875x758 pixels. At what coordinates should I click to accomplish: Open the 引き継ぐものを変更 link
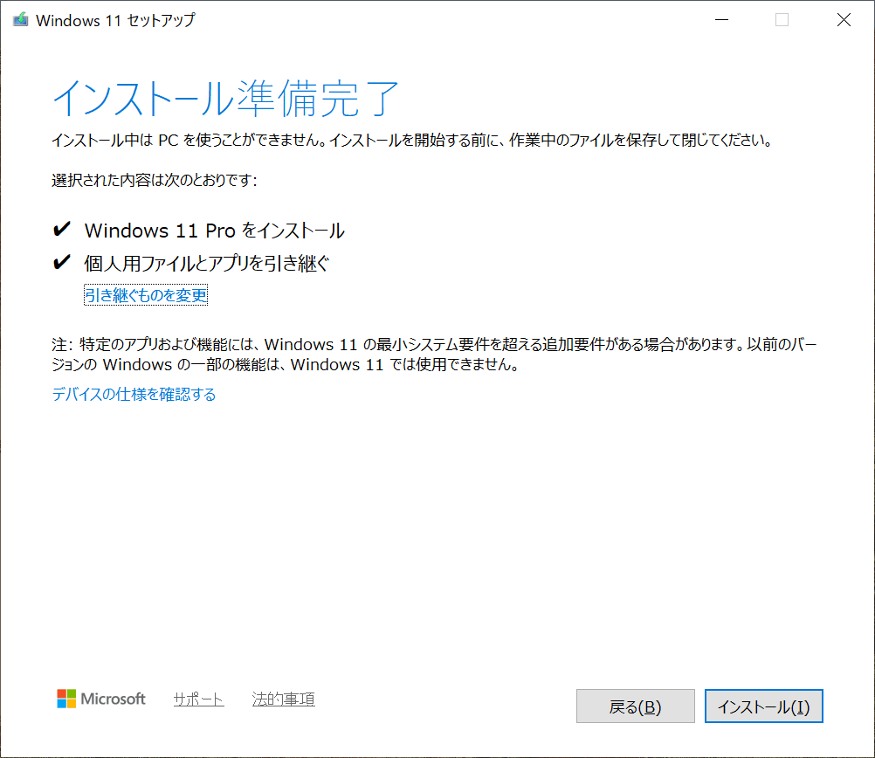(x=146, y=295)
